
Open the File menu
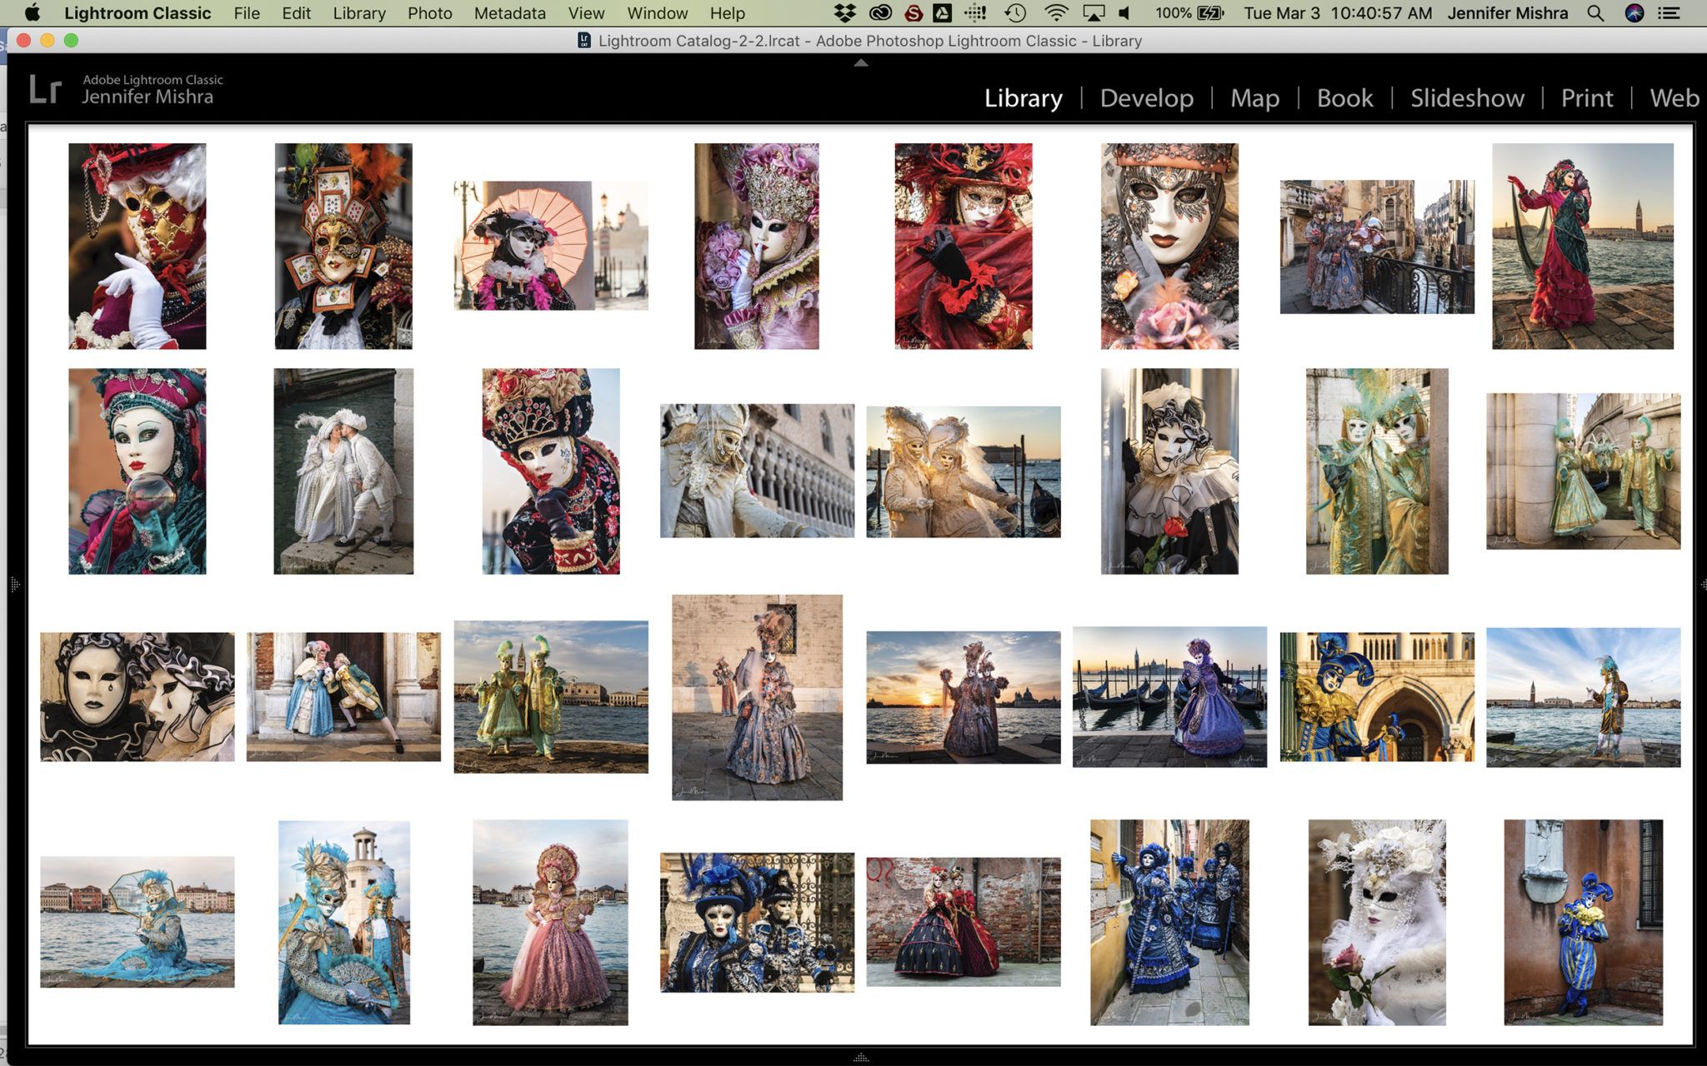(247, 12)
